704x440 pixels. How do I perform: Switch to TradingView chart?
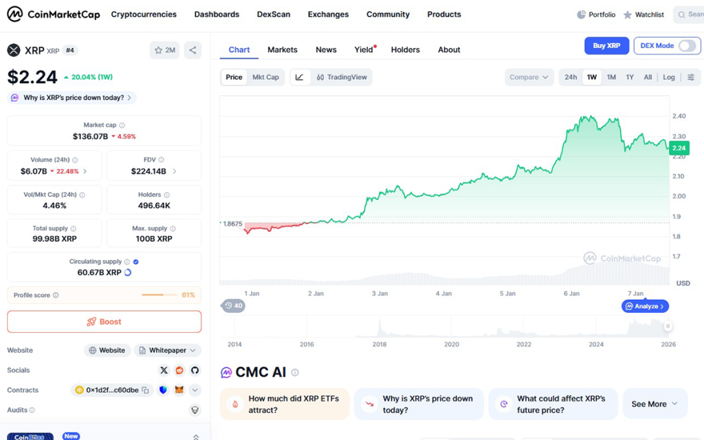pos(342,77)
